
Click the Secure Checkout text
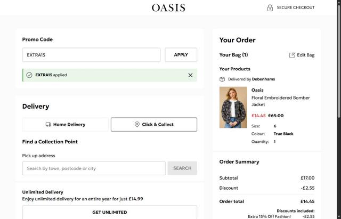tap(296, 7)
